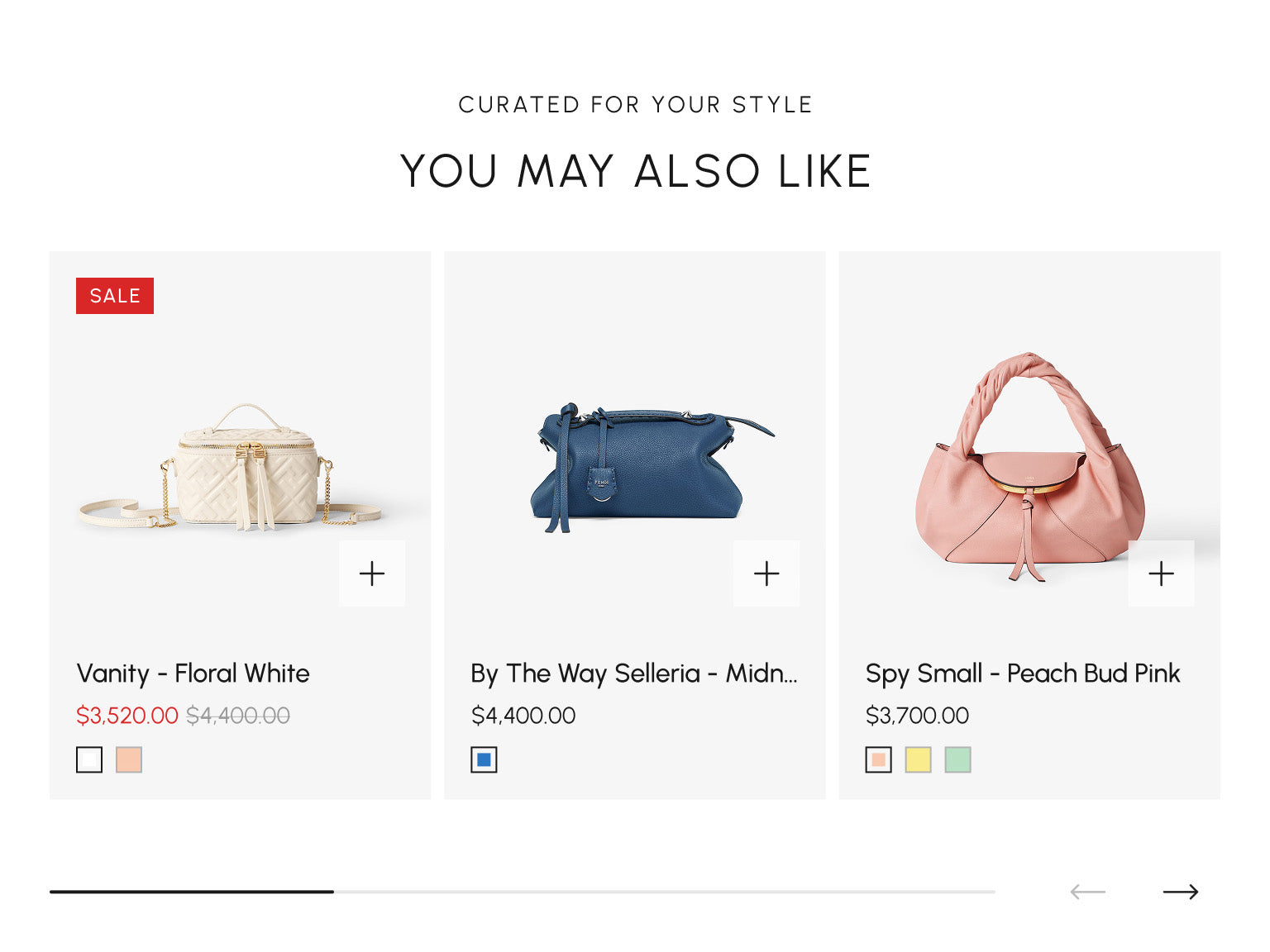Click plus icon on Vanity Floral White
Image resolution: width=1270 pixels, height=952 pixels.
(x=372, y=574)
